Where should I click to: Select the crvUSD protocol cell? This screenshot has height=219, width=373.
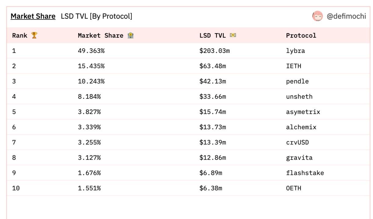coord(297,142)
